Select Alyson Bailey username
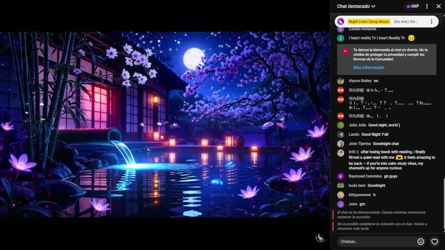The image size is (445, 250). tap(360, 81)
